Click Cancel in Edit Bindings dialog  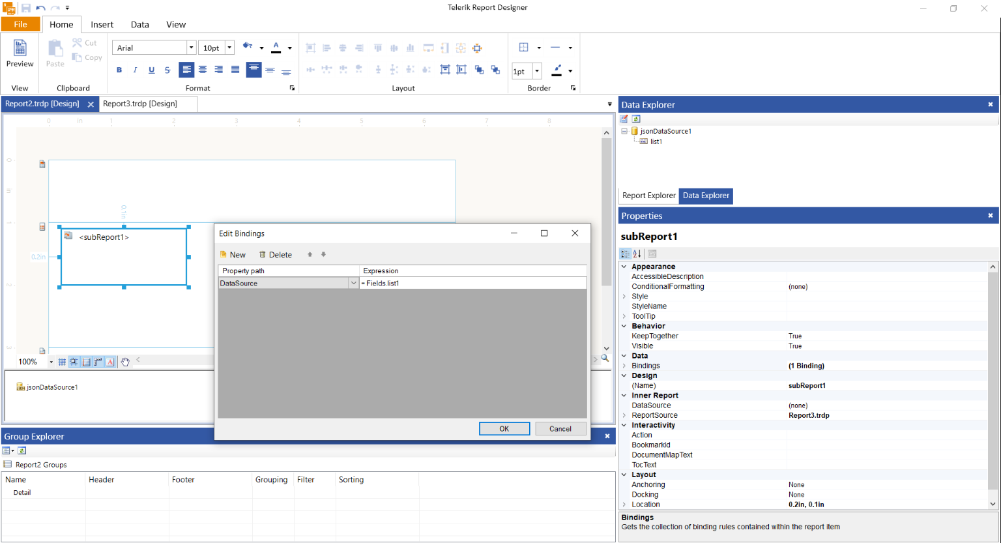click(x=560, y=429)
